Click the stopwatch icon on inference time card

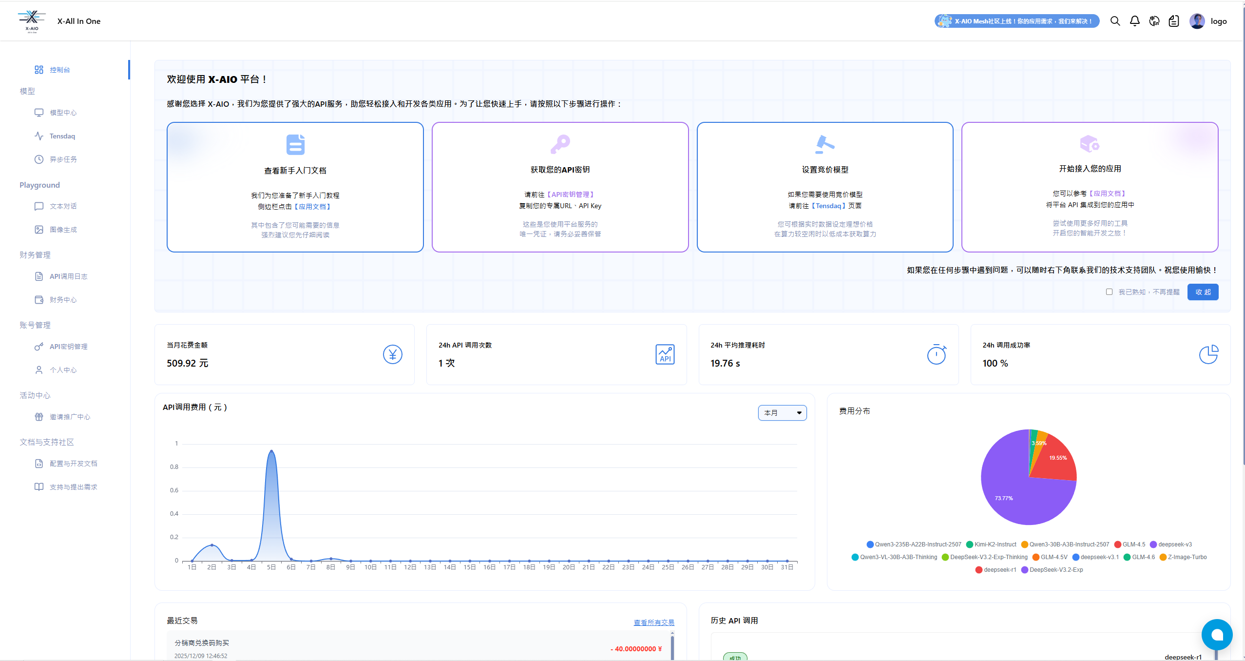(936, 354)
